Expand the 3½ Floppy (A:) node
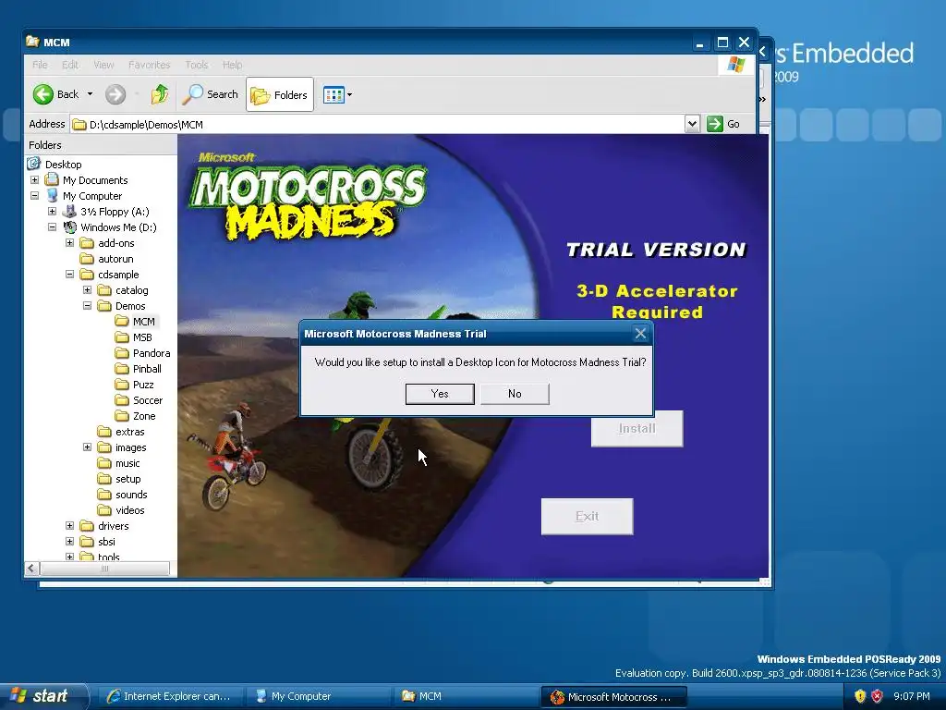This screenshot has width=946, height=710. (x=52, y=212)
